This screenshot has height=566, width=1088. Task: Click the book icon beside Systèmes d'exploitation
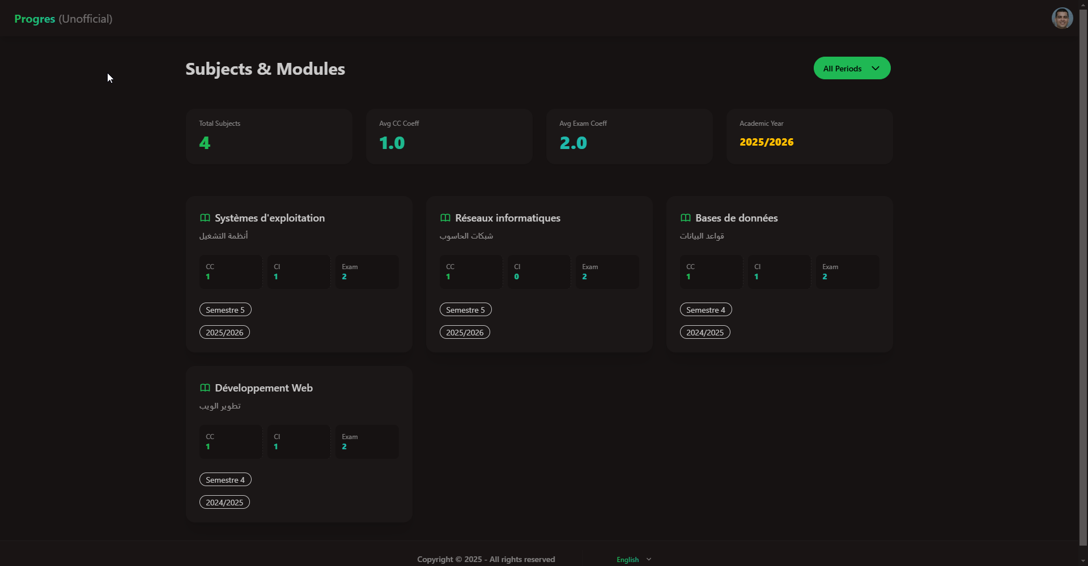pyautogui.click(x=205, y=218)
